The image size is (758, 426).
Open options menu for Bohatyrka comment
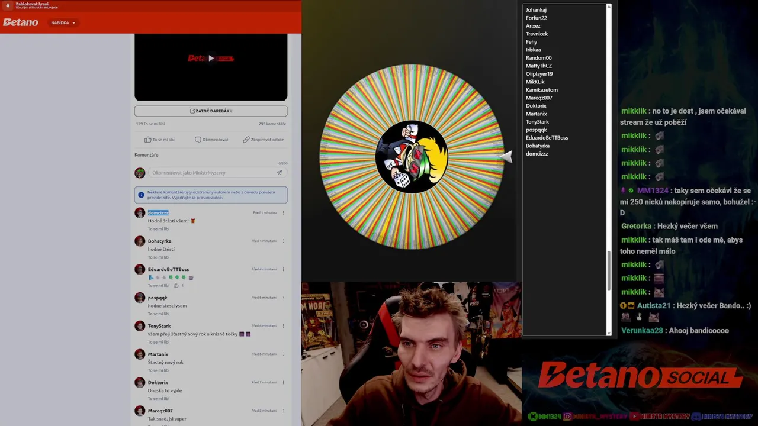pyautogui.click(x=283, y=241)
